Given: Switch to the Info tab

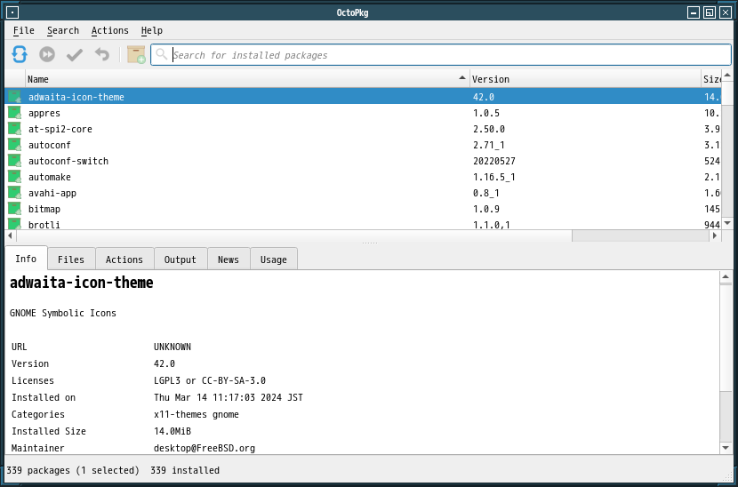Looking at the screenshot, I should (26, 259).
